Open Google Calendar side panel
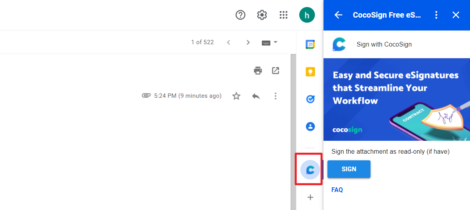The width and height of the screenshot is (470, 210). point(310,44)
